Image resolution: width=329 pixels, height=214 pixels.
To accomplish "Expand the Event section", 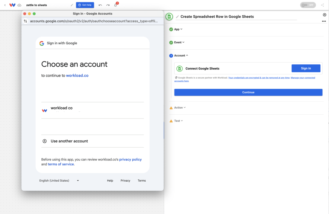I will [179, 42].
